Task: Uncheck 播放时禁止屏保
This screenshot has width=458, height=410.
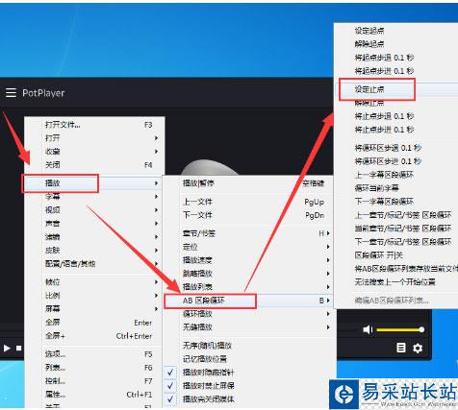Action: point(248,386)
